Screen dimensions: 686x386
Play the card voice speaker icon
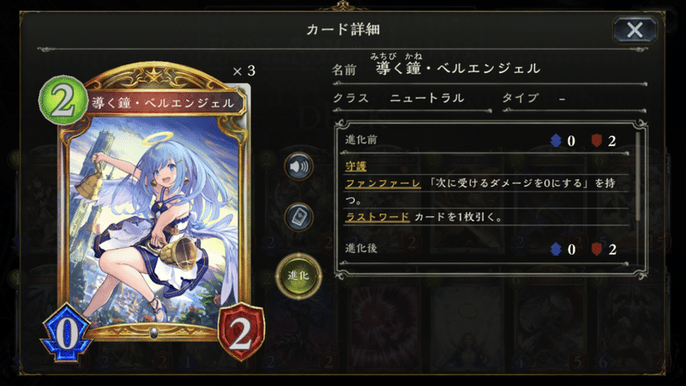pos(298,166)
